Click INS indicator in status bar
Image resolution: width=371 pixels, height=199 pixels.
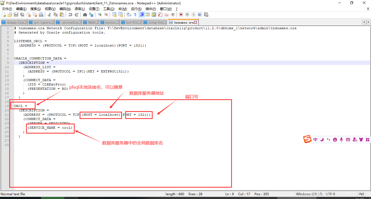coord(361,194)
